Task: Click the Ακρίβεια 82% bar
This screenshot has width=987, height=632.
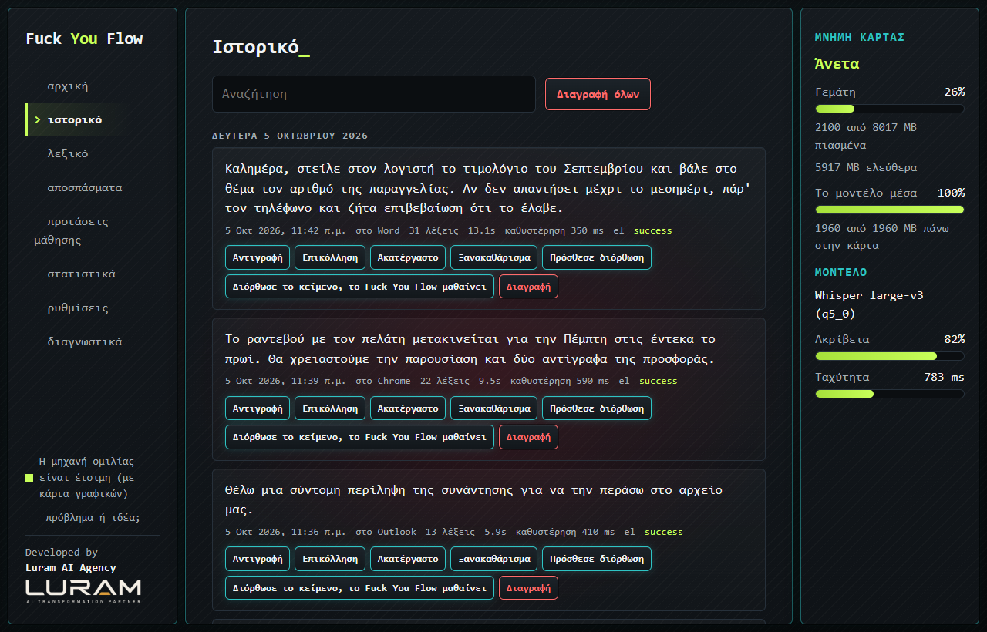Action: 889,356
